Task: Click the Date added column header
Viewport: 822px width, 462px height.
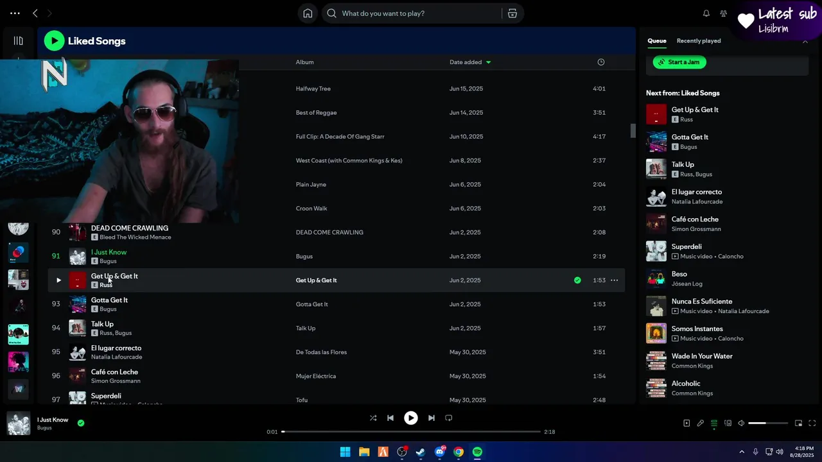Action: click(x=466, y=62)
